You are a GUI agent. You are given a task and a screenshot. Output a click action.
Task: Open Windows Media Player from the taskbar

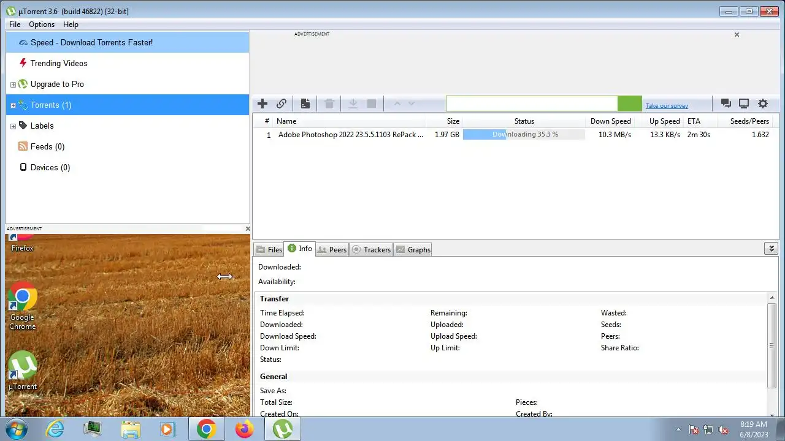[167, 429]
